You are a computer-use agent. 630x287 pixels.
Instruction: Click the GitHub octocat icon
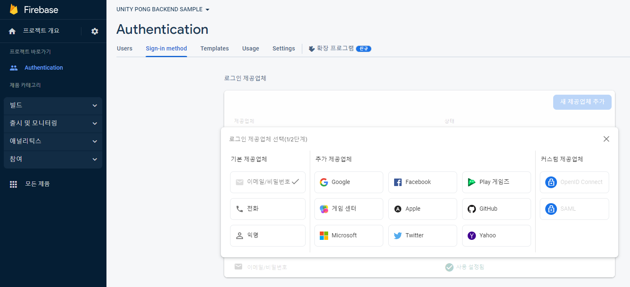(x=472, y=209)
